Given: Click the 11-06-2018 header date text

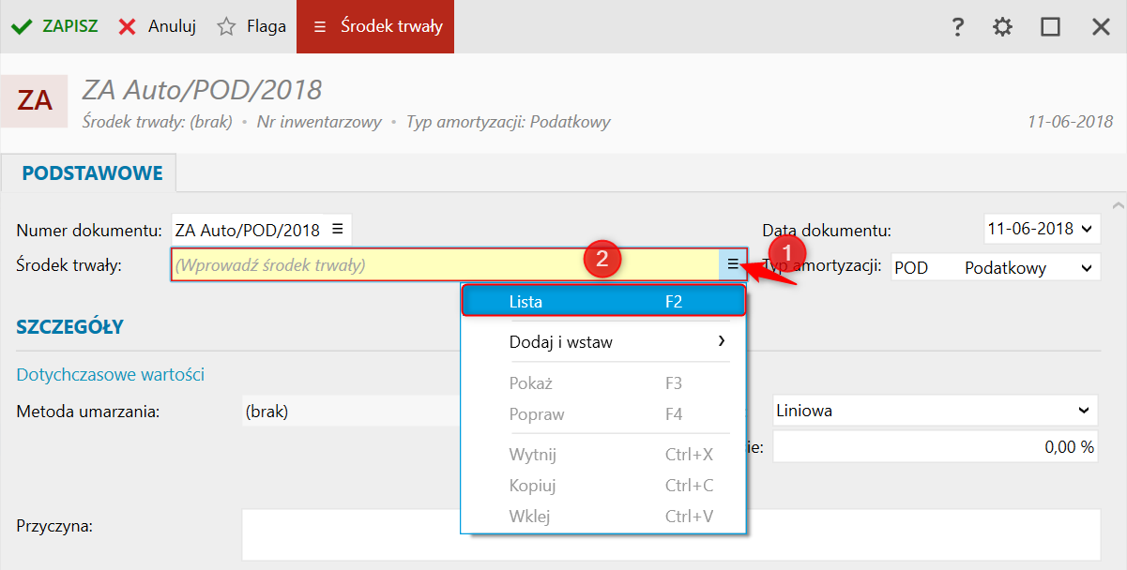Looking at the screenshot, I should (x=1070, y=122).
